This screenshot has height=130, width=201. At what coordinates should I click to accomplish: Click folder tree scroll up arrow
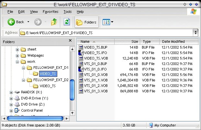pyautogui.click(x=72, y=49)
